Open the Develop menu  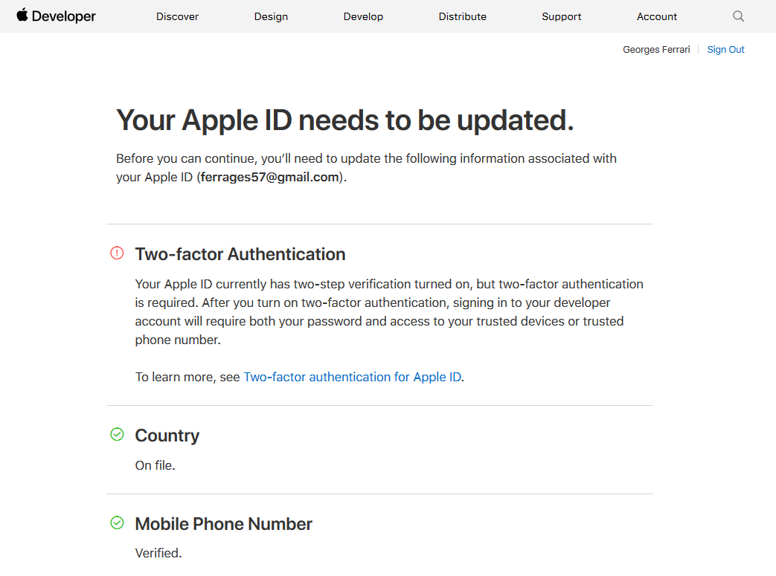[x=363, y=16]
